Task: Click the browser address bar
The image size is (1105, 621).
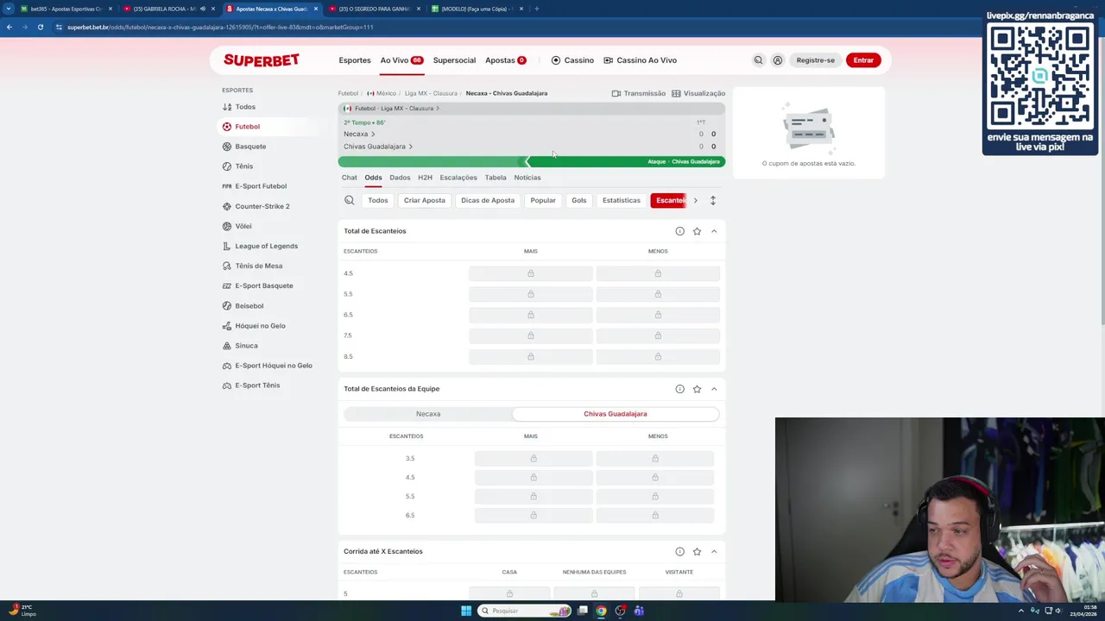Action: tap(518, 27)
